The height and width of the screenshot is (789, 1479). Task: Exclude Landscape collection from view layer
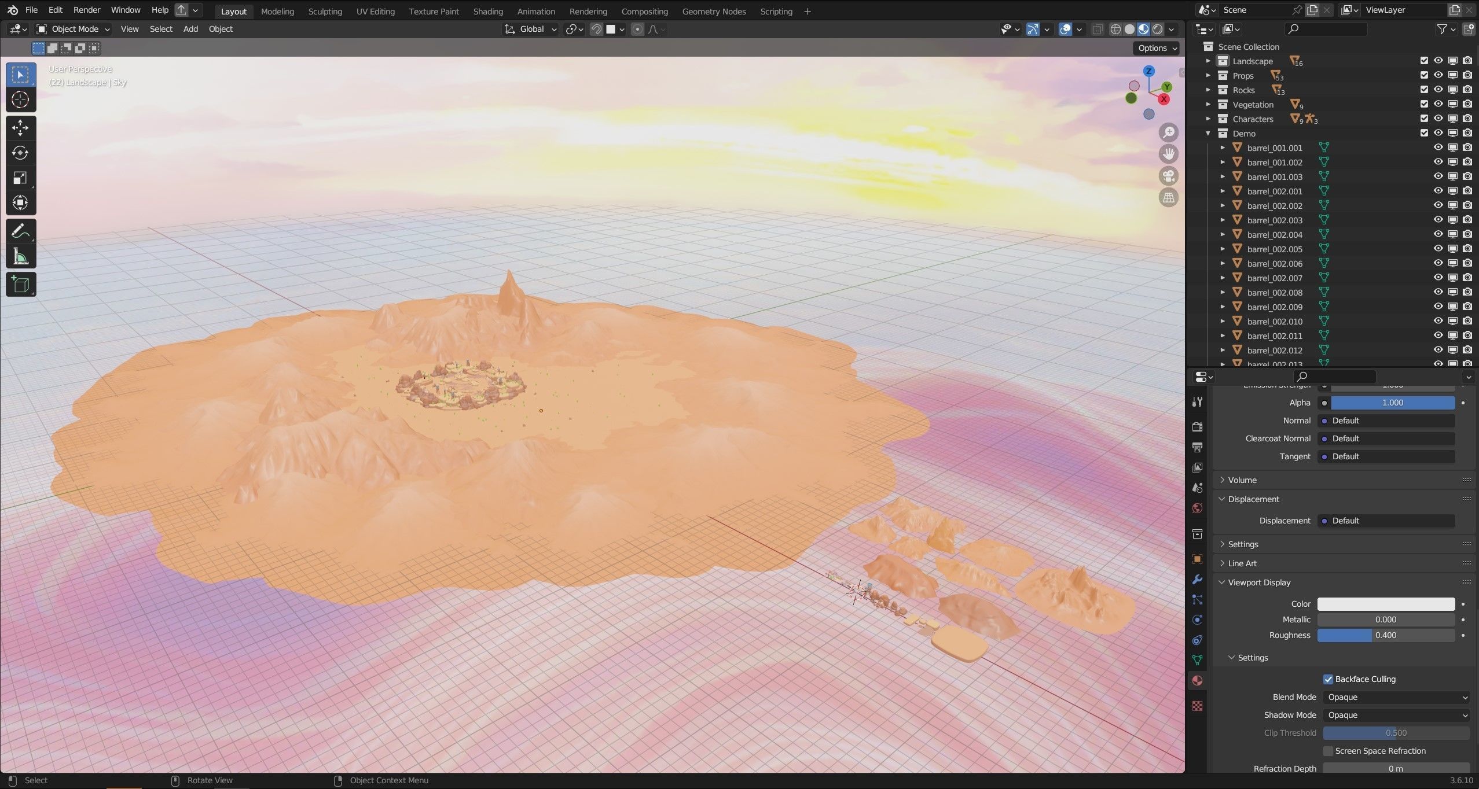[1424, 61]
